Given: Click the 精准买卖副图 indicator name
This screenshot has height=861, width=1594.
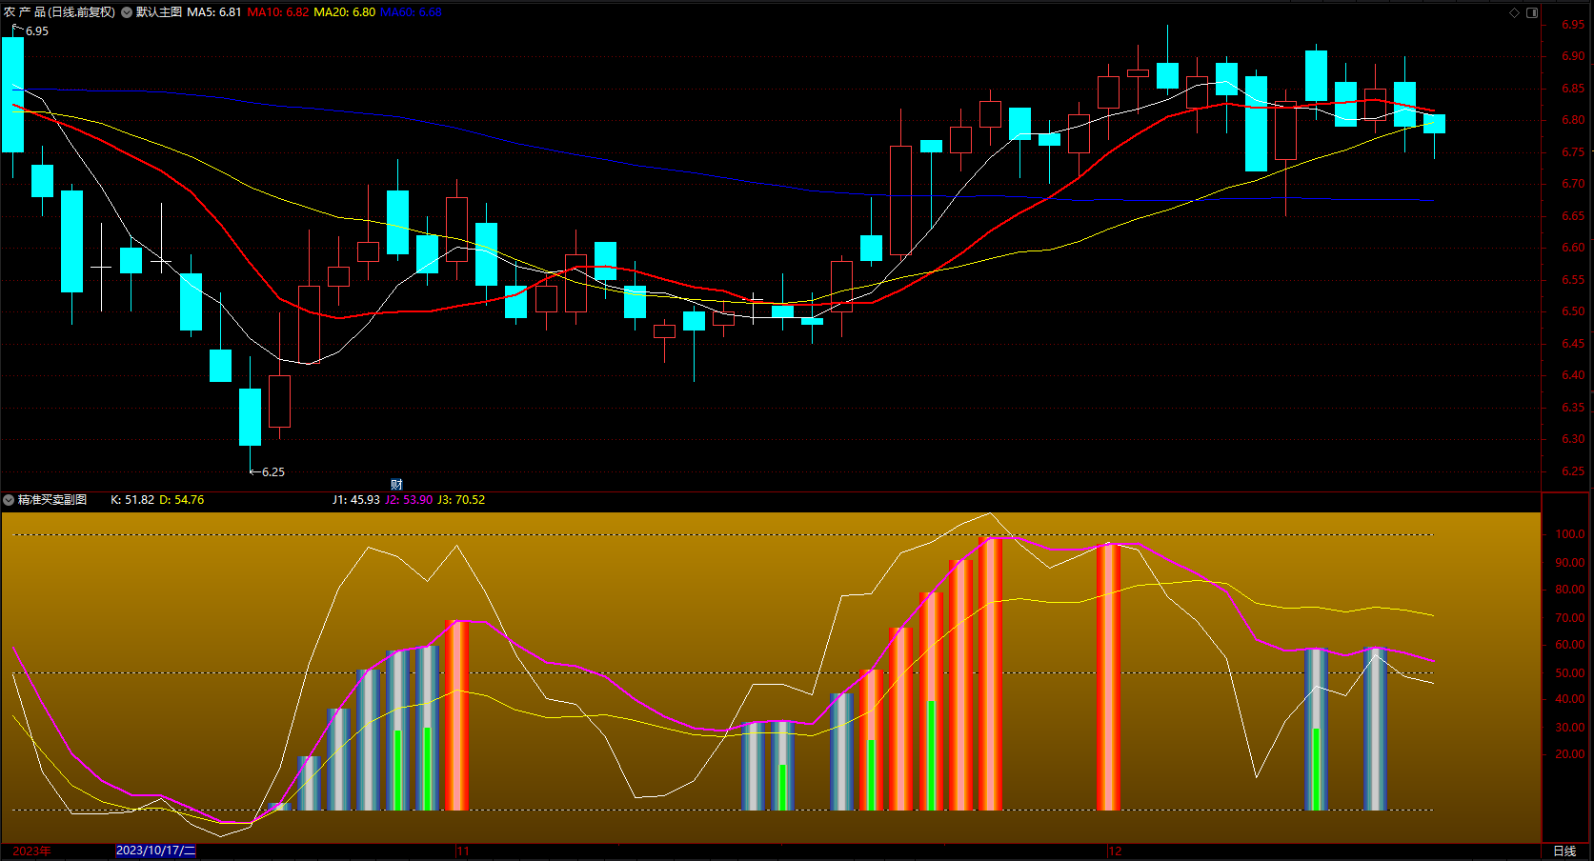Looking at the screenshot, I should [x=52, y=500].
